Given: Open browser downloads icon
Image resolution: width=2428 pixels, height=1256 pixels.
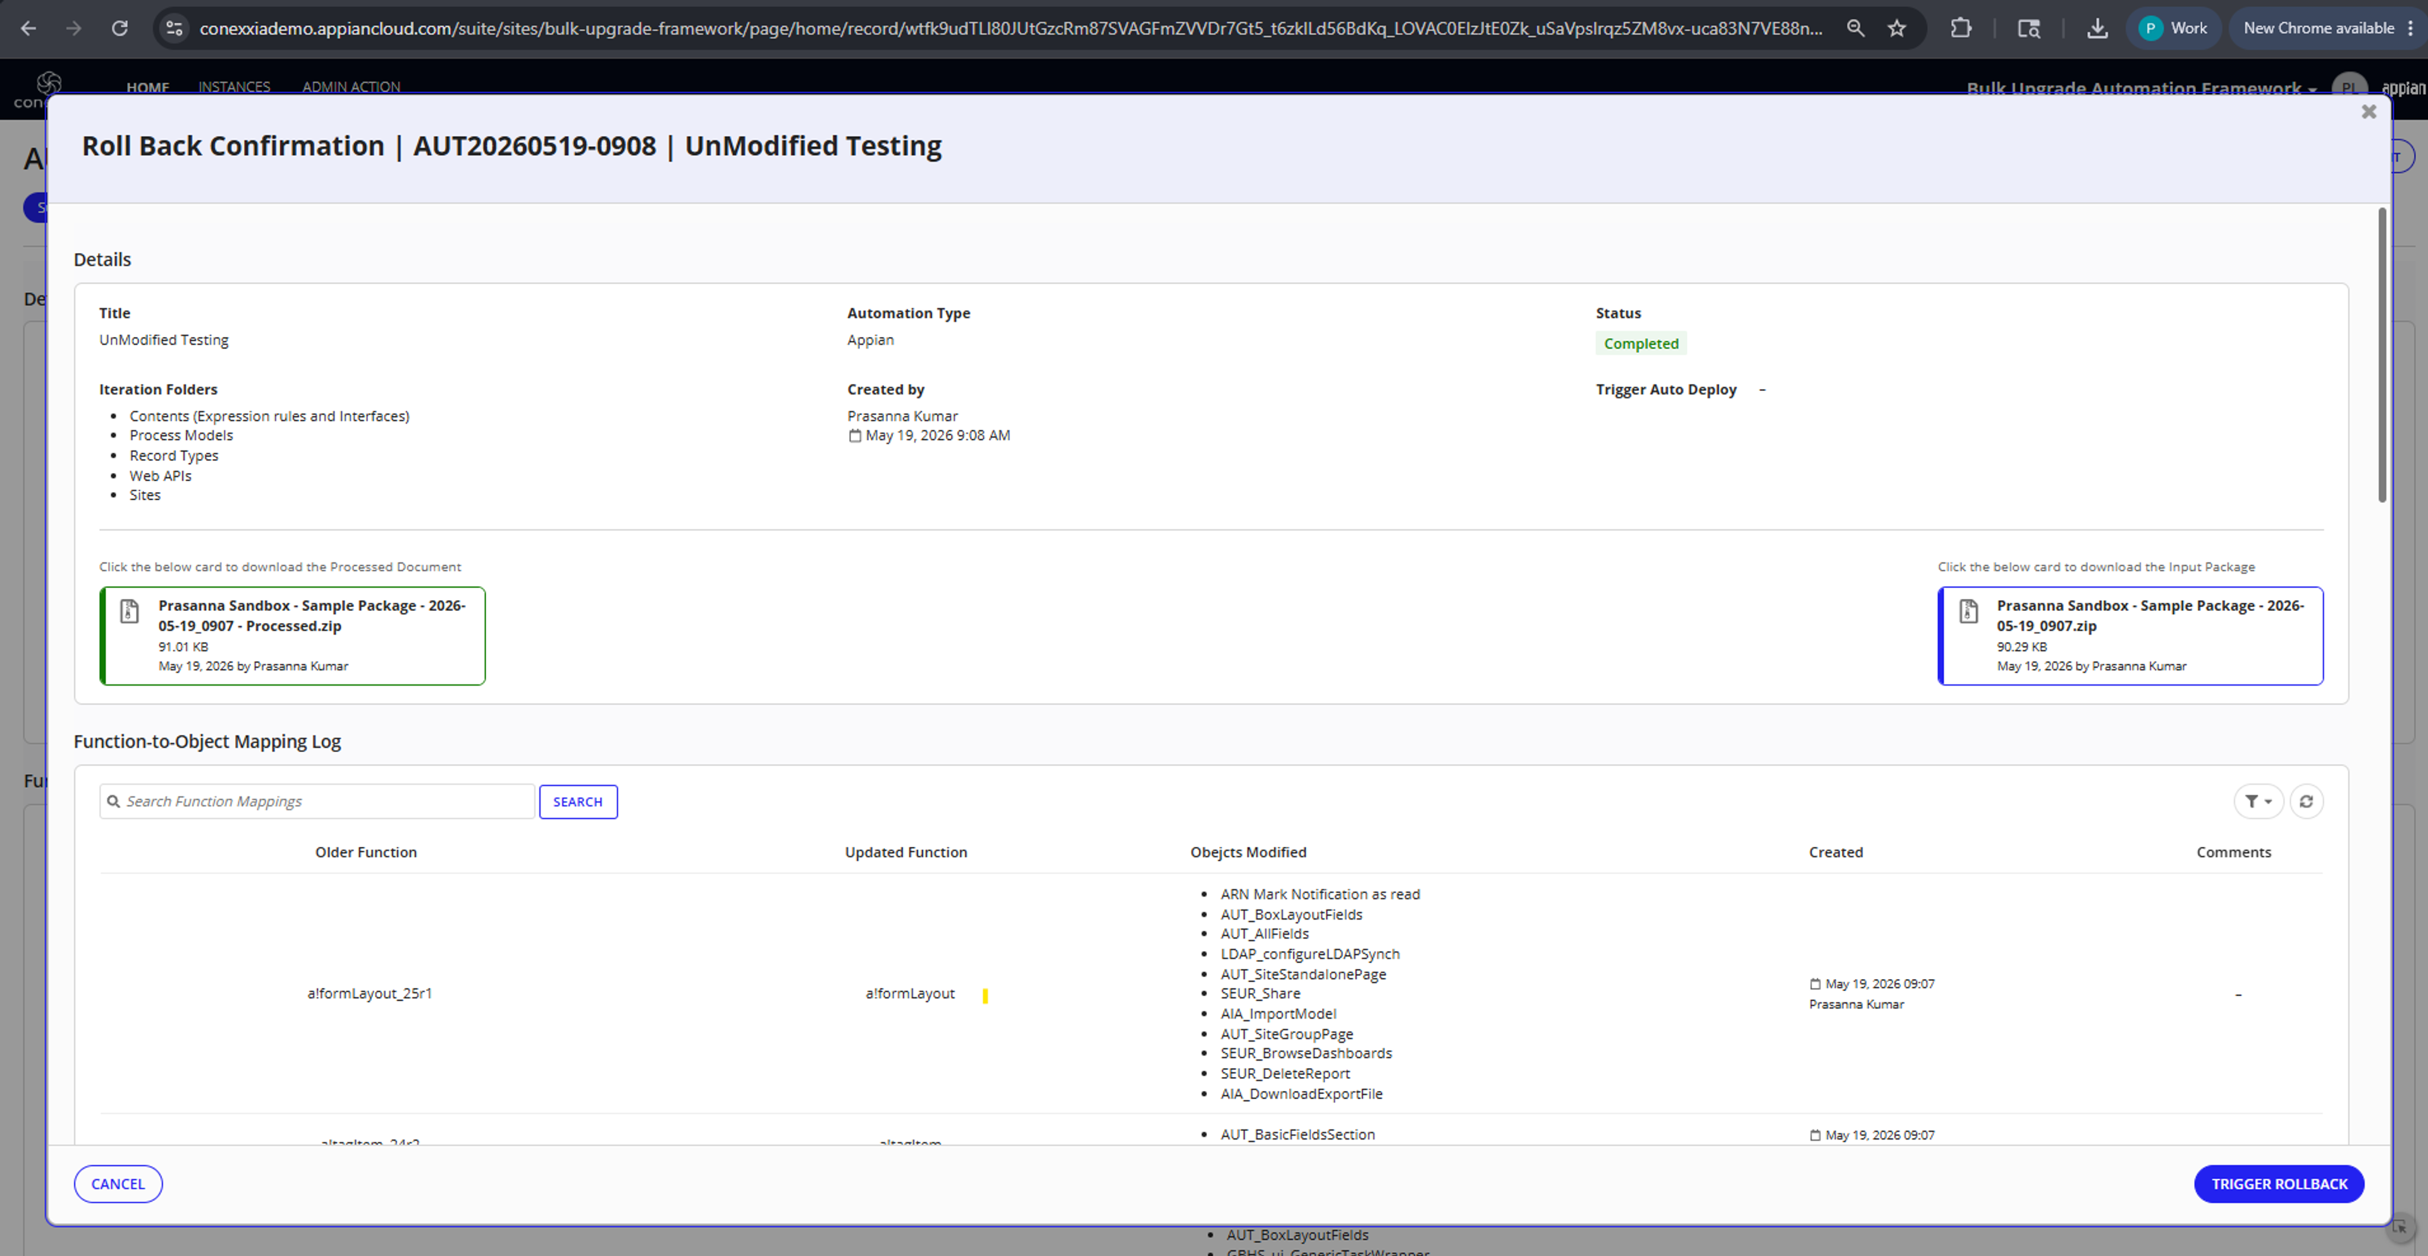Looking at the screenshot, I should click(x=2096, y=28).
